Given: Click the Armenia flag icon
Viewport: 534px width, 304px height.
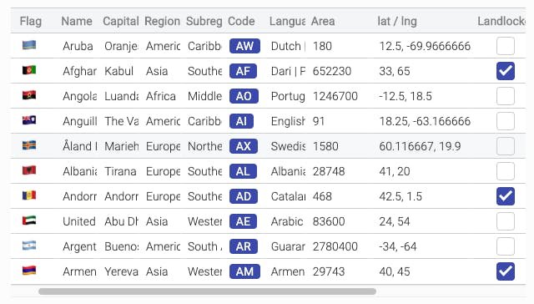Looking at the screenshot, I should click(x=29, y=271).
